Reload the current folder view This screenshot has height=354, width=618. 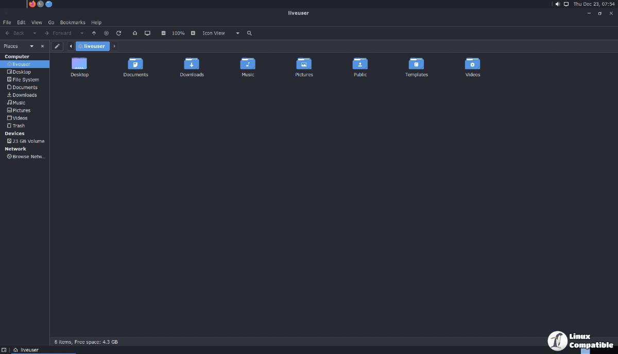tap(118, 33)
